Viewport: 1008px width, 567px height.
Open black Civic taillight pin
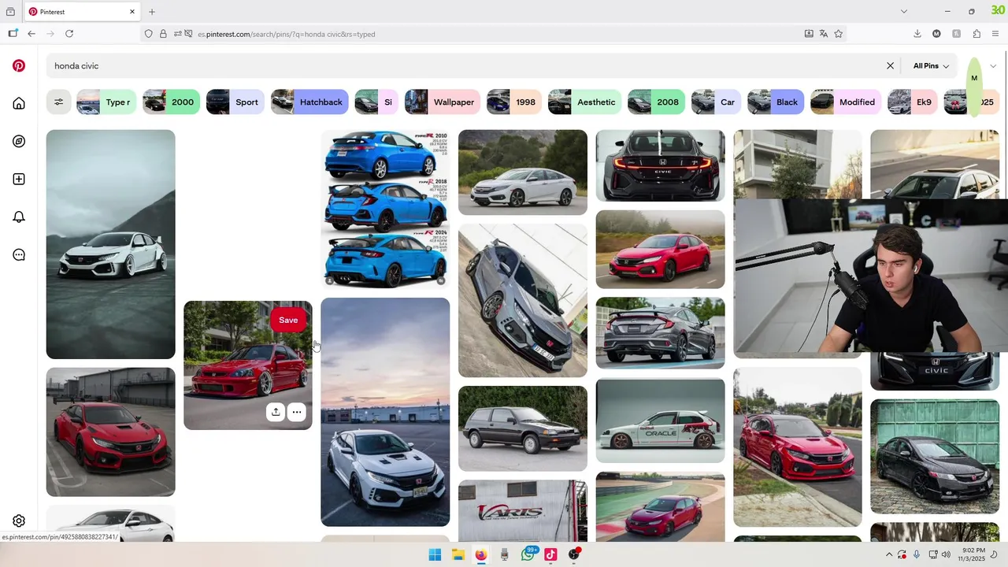click(x=660, y=165)
